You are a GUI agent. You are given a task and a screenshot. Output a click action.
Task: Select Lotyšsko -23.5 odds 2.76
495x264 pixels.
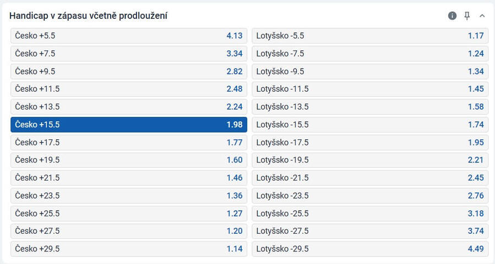tap(370, 196)
